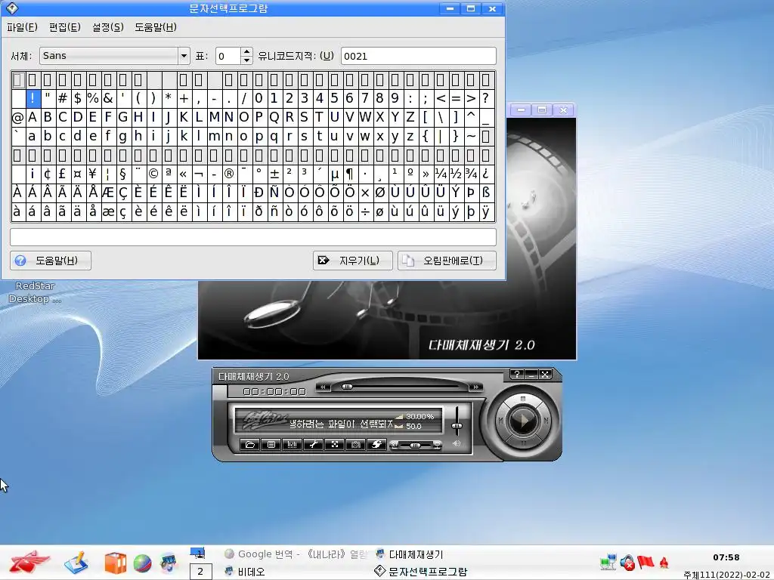Switch to Google 번역 taskbar window
Viewport: 774px width, 580px height.
[296, 554]
